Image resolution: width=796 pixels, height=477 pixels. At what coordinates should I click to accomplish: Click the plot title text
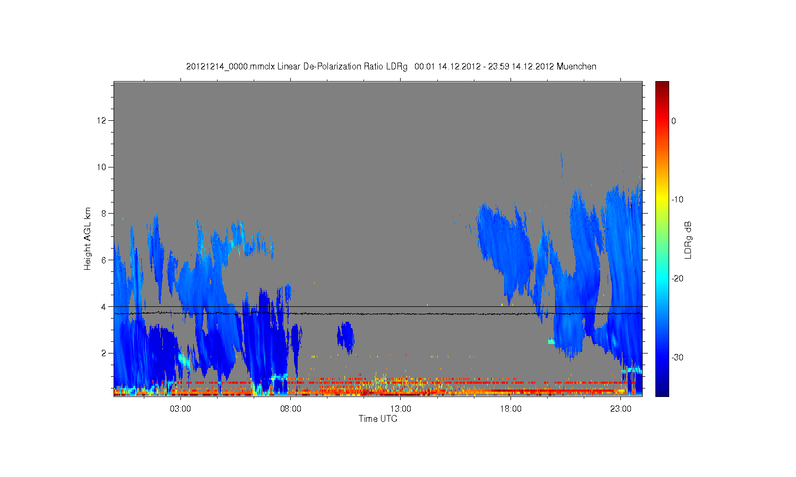[391, 67]
